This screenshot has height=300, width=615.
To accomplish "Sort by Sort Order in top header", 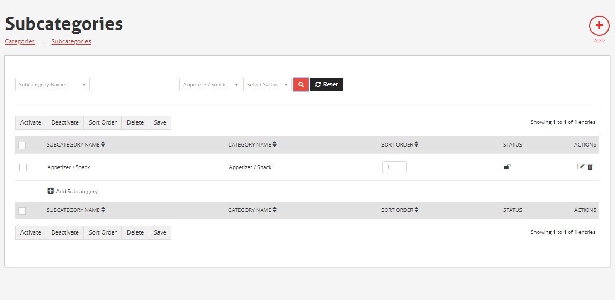I will [400, 144].
